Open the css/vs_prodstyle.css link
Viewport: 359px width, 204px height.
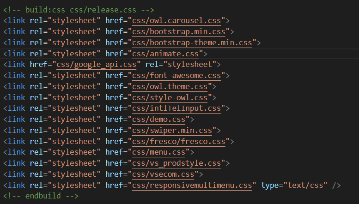click(x=176, y=163)
